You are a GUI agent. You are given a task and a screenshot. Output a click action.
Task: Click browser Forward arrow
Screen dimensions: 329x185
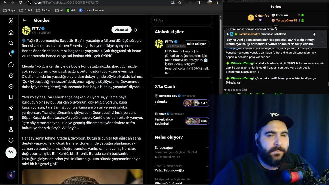pyautogui.click(x=13, y=2)
